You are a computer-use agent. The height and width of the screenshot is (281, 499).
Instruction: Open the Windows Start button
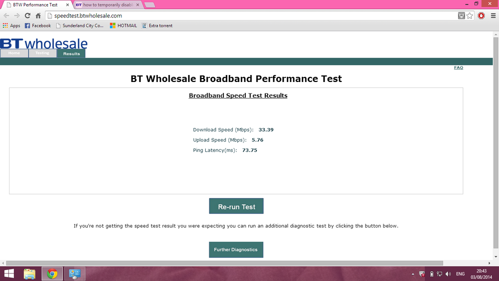9,273
